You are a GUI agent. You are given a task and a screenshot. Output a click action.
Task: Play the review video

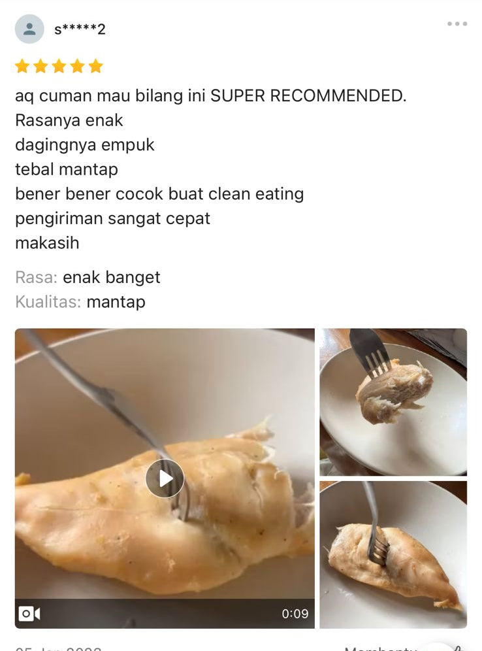click(165, 478)
